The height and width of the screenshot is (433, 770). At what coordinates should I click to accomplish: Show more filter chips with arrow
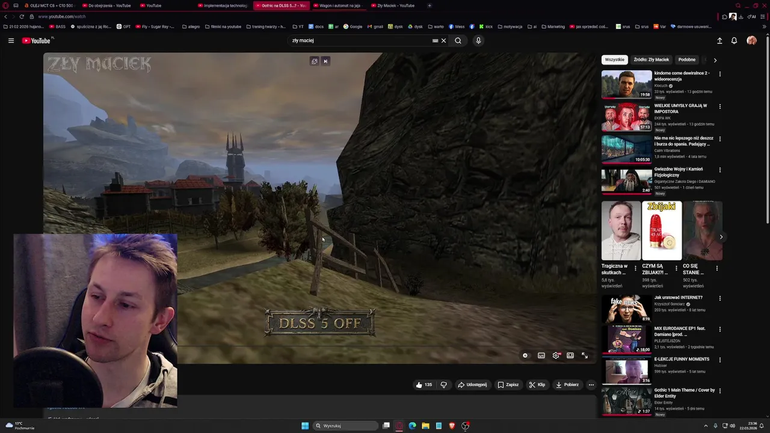pyautogui.click(x=715, y=60)
